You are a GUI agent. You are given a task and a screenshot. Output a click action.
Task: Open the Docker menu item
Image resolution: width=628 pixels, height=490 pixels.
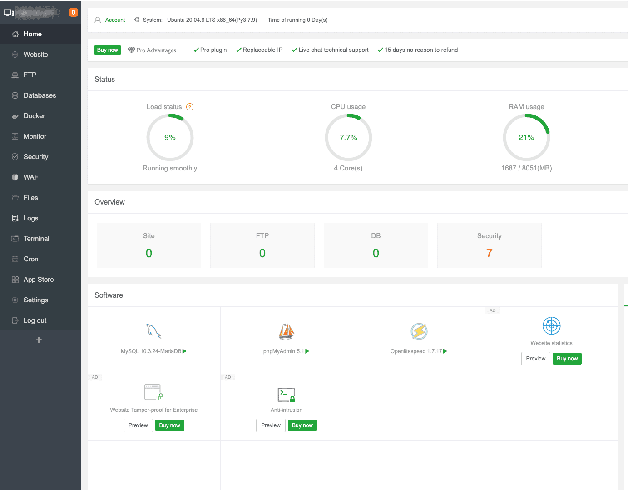(x=35, y=116)
